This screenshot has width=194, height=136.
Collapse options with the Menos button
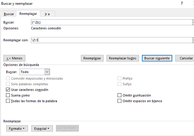coord(15,58)
